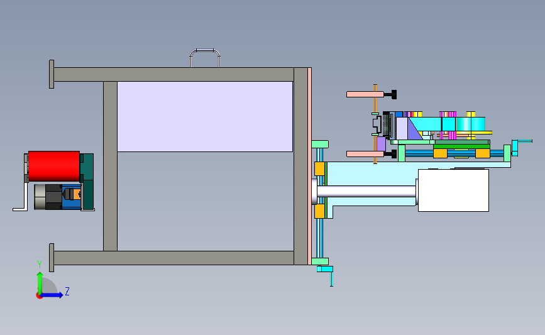Select the mint green block atop the vertical rail
Screen dimensions: 545x335
pos(320,144)
